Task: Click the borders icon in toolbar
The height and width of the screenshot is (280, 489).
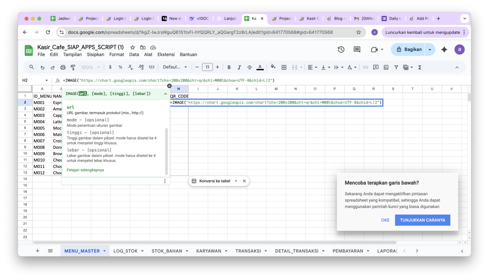Action: pos(284,67)
